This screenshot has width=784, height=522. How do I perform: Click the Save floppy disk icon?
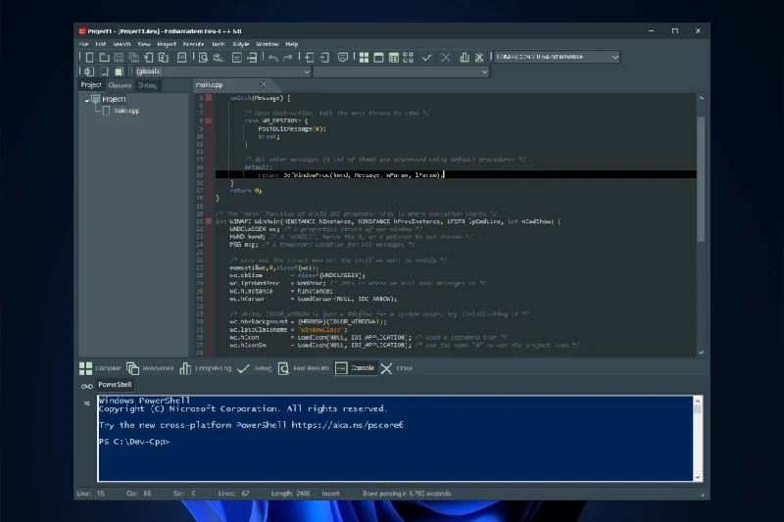click(119, 58)
